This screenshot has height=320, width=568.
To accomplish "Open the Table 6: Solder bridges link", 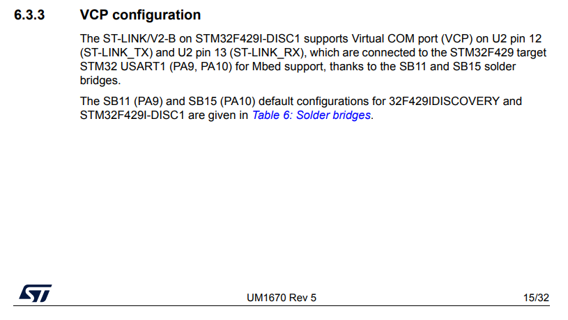I will (x=312, y=115).
